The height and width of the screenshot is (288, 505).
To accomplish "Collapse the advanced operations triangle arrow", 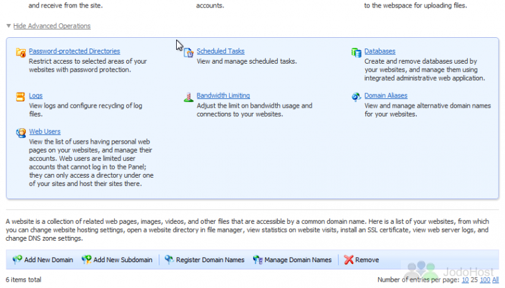I will [9, 26].
